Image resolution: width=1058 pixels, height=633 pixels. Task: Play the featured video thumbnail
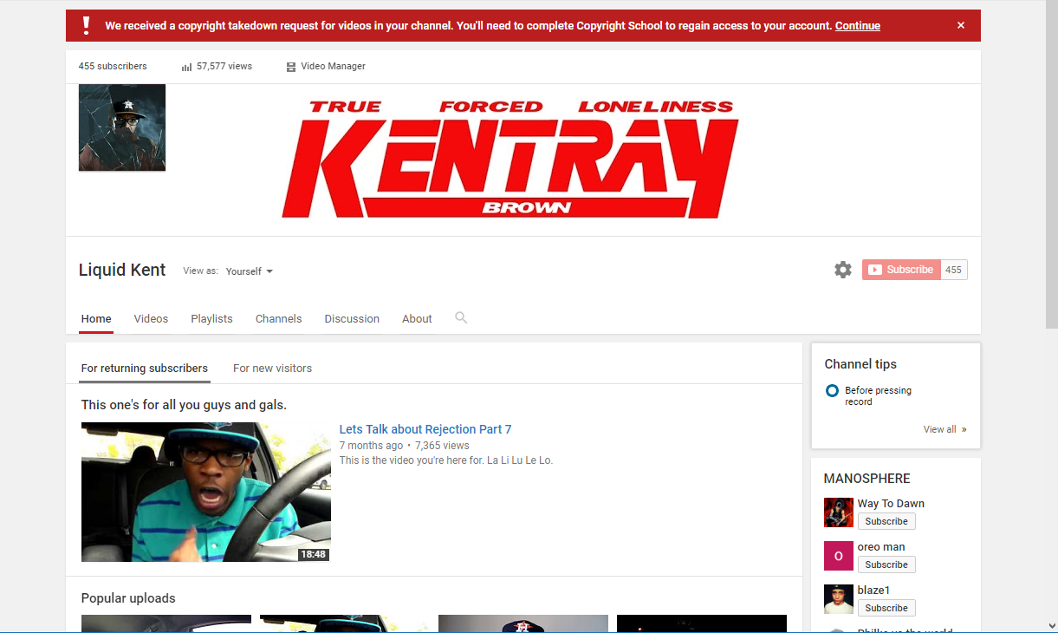click(206, 492)
